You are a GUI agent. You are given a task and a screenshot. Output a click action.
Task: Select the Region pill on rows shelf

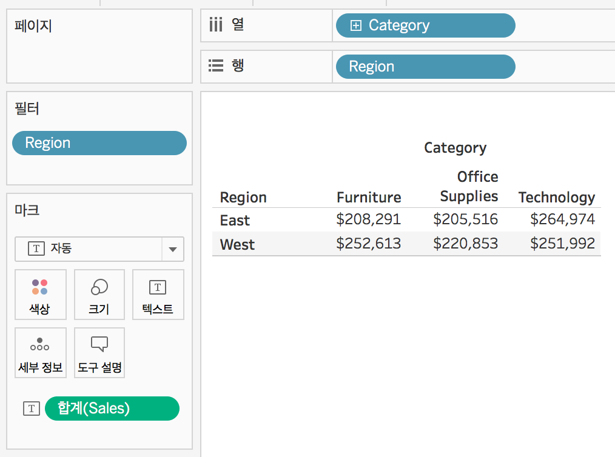[426, 67]
